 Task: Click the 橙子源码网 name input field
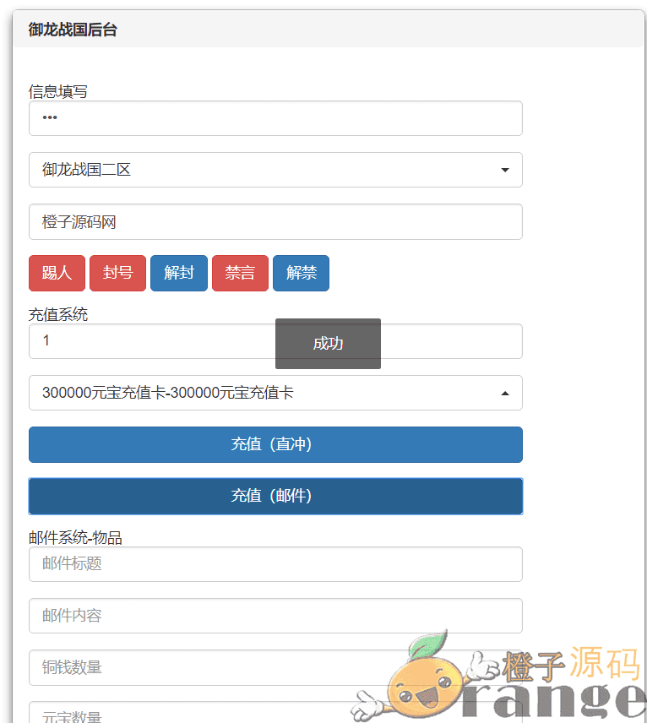tap(275, 222)
